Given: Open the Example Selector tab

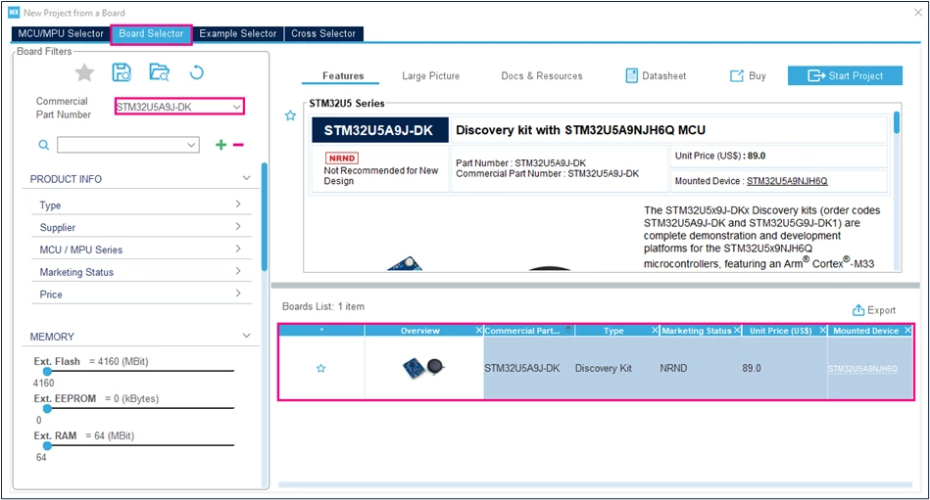Looking at the screenshot, I should pos(238,34).
